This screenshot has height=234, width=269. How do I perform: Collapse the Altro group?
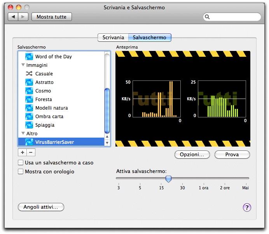[23, 133]
